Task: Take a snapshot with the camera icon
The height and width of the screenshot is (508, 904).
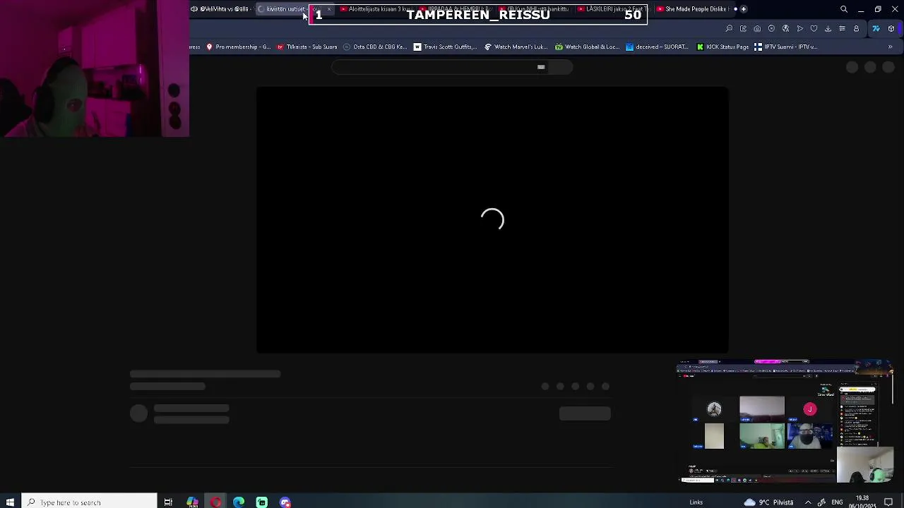Action: coord(757,29)
